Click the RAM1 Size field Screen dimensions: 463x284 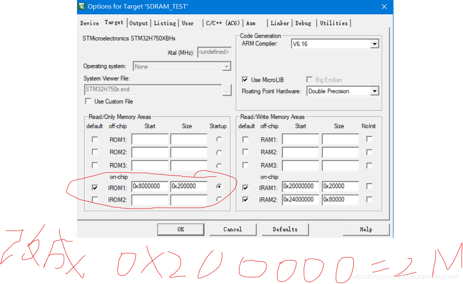coord(340,139)
